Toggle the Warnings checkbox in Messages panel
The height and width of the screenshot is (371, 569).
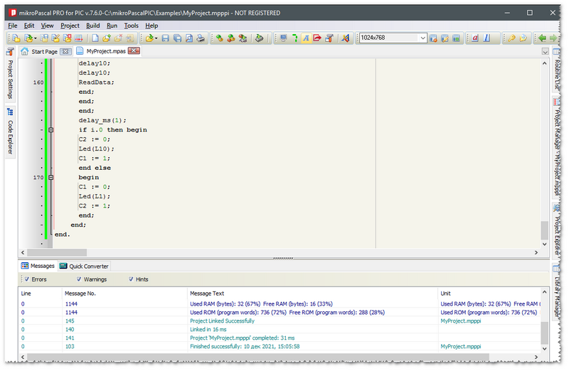pyautogui.click(x=78, y=279)
